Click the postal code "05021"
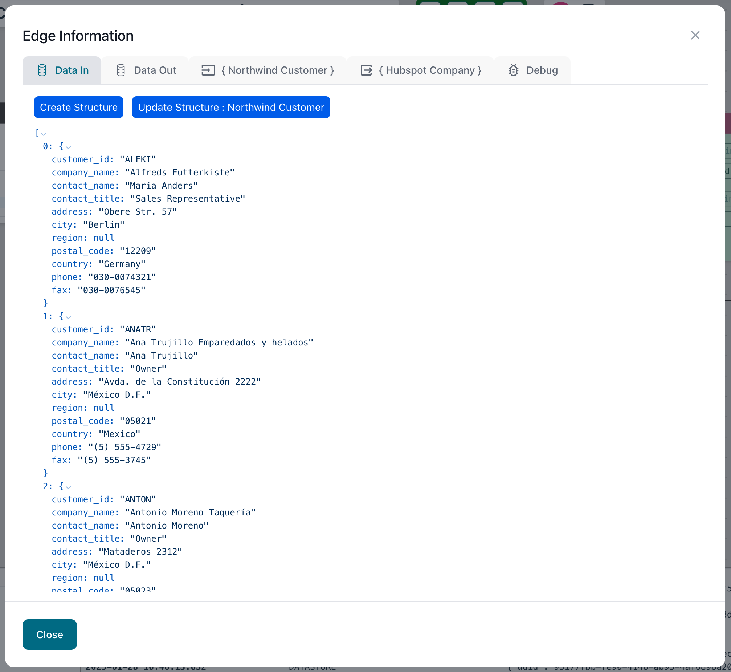The width and height of the screenshot is (731, 672). (x=138, y=421)
